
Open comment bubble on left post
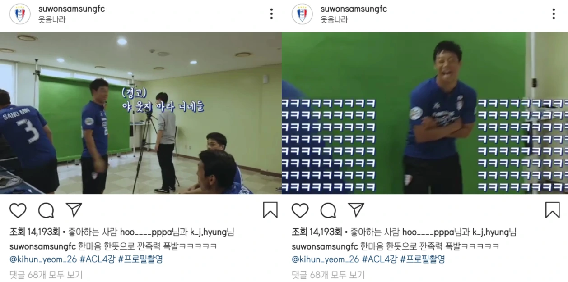click(46, 210)
